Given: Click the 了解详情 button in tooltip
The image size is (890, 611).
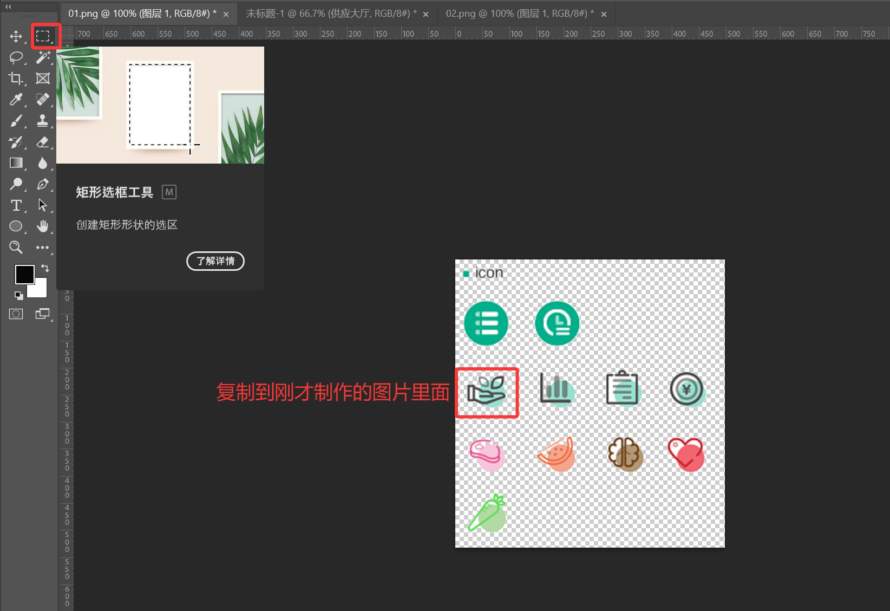Looking at the screenshot, I should pyautogui.click(x=215, y=261).
